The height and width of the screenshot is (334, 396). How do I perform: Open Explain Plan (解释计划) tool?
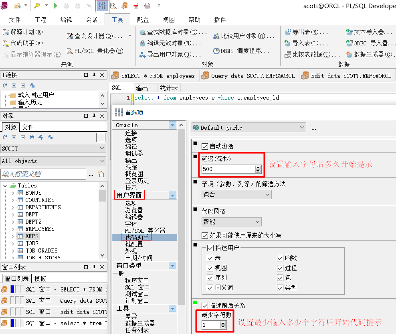pos(23,32)
